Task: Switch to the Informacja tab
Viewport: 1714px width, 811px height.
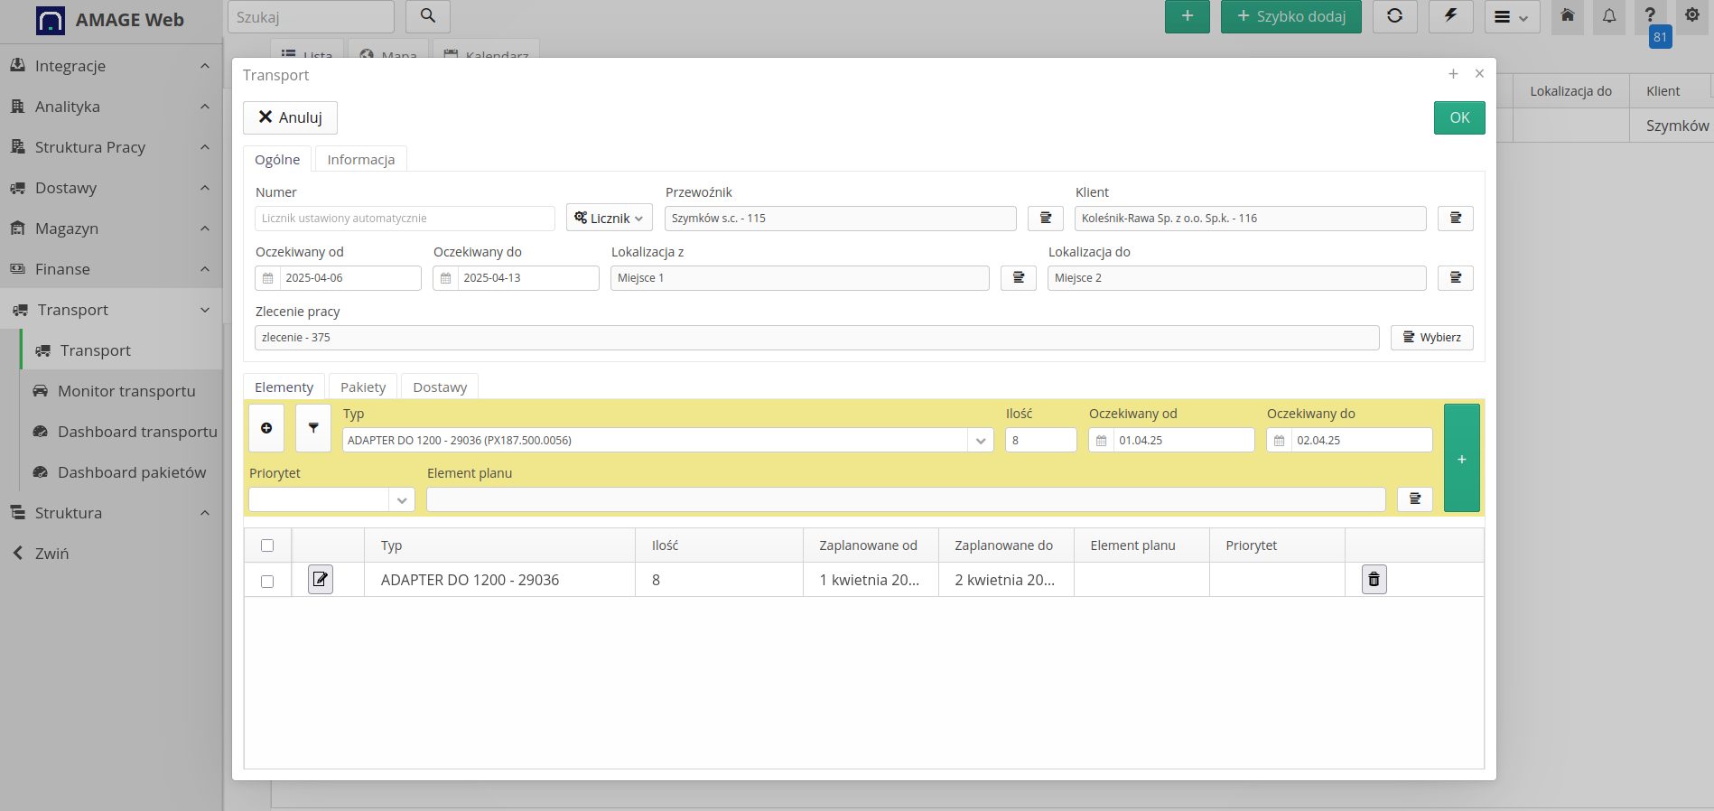Action: point(360,160)
